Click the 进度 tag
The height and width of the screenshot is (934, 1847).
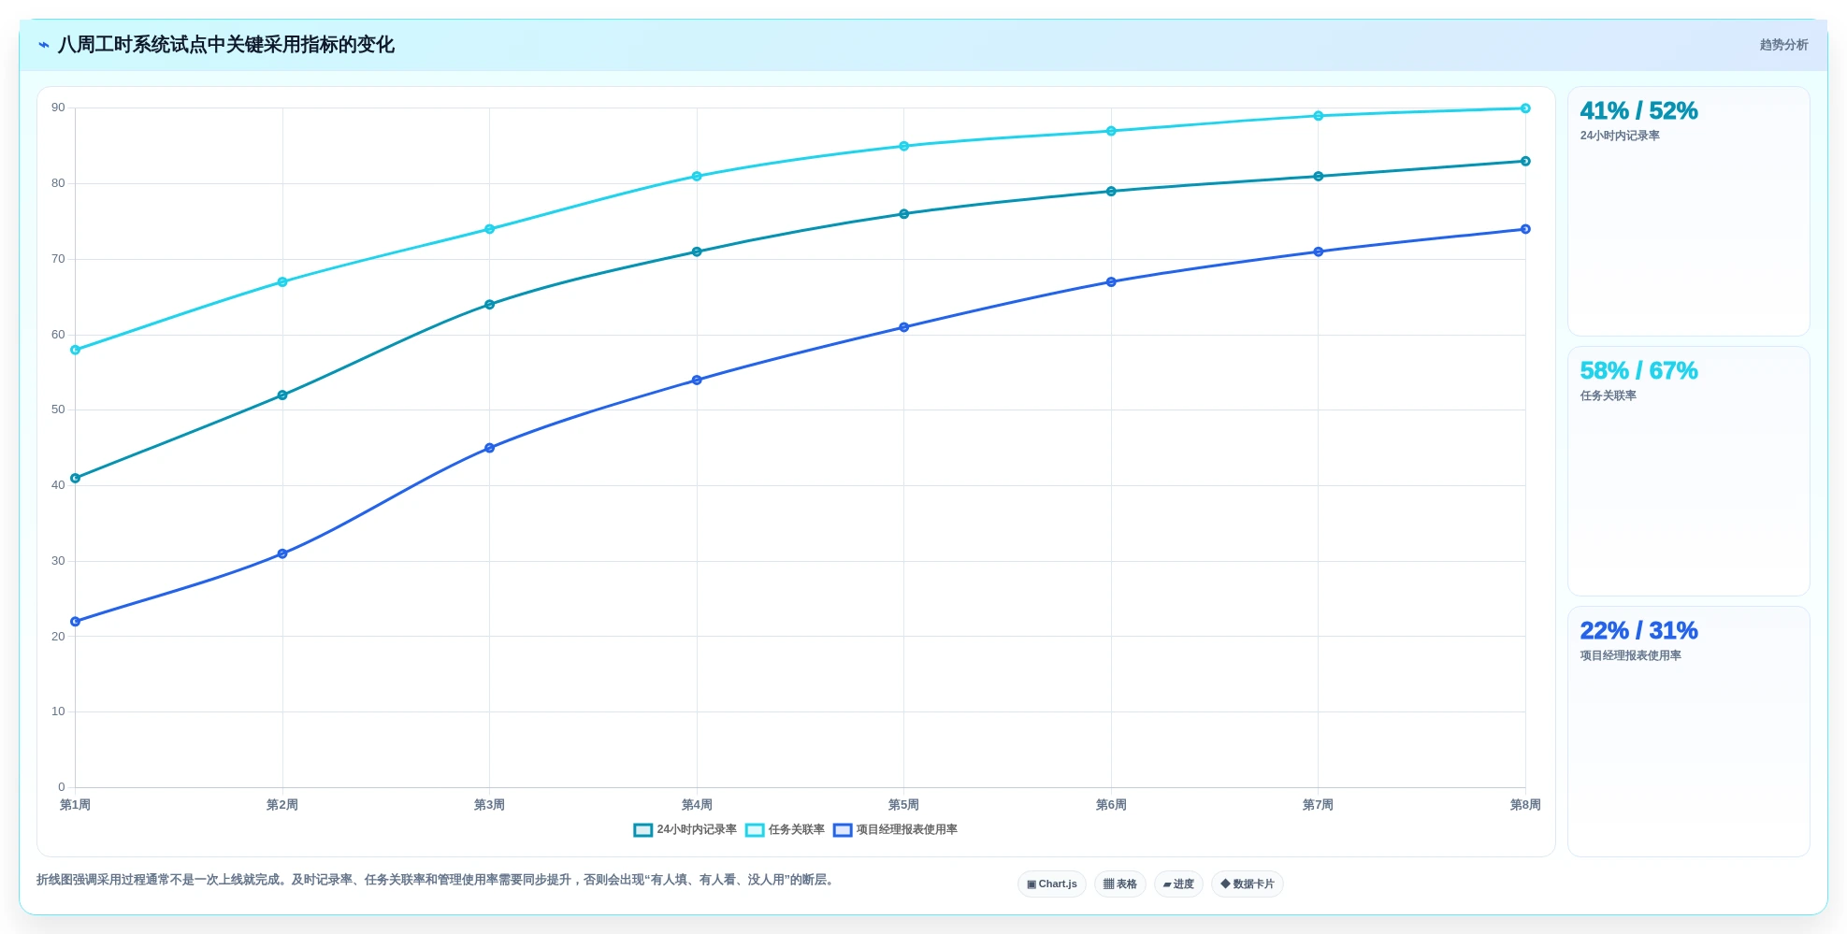pyautogui.click(x=1178, y=884)
